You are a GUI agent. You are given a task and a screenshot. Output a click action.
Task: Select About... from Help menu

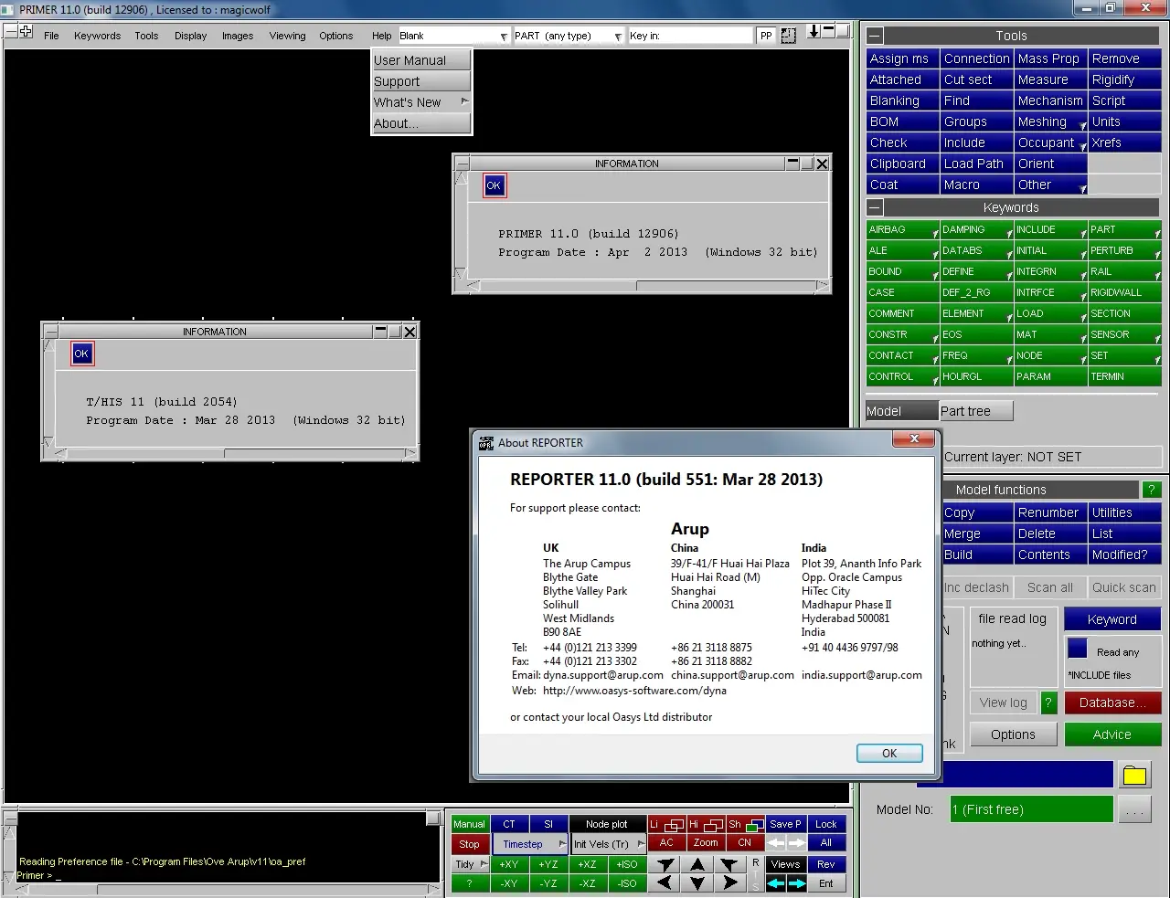tap(420, 123)
